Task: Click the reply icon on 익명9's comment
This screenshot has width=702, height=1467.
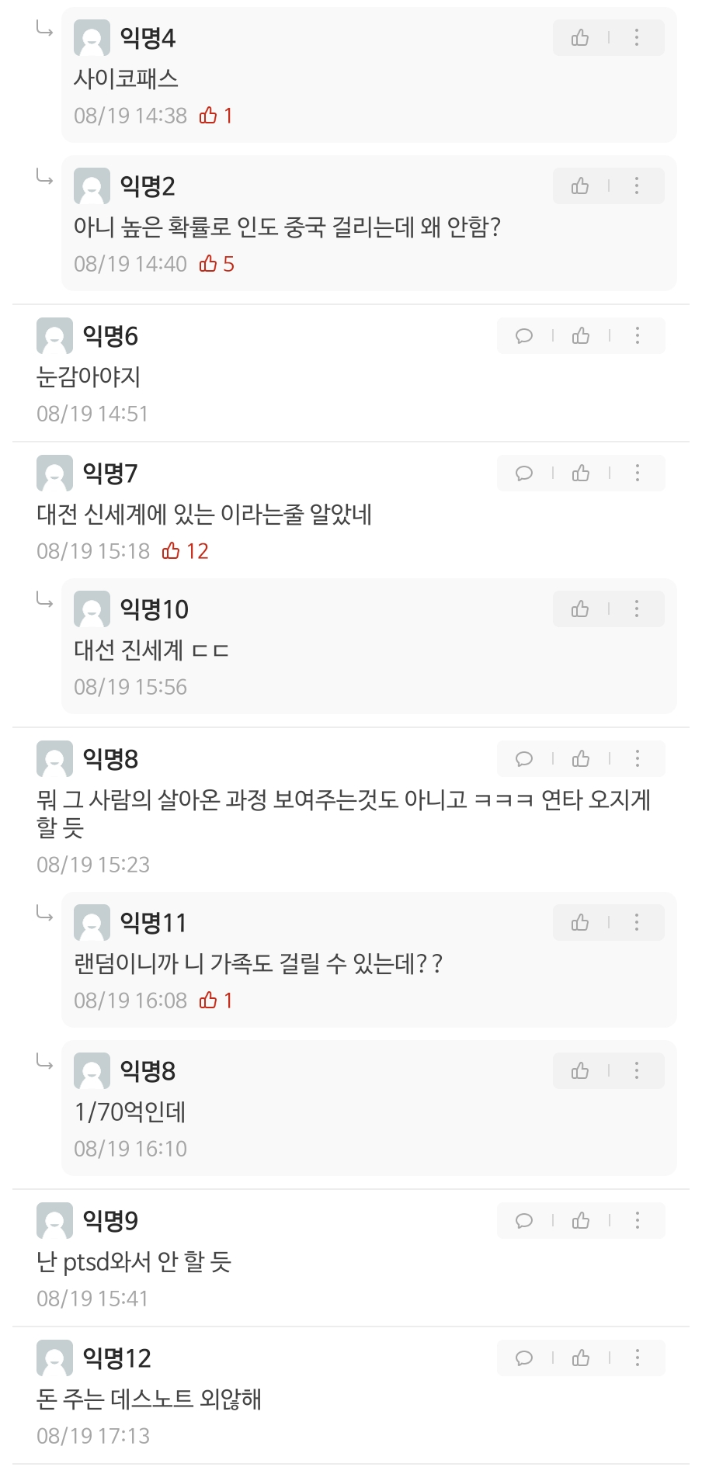Action: coord(524,1220)
